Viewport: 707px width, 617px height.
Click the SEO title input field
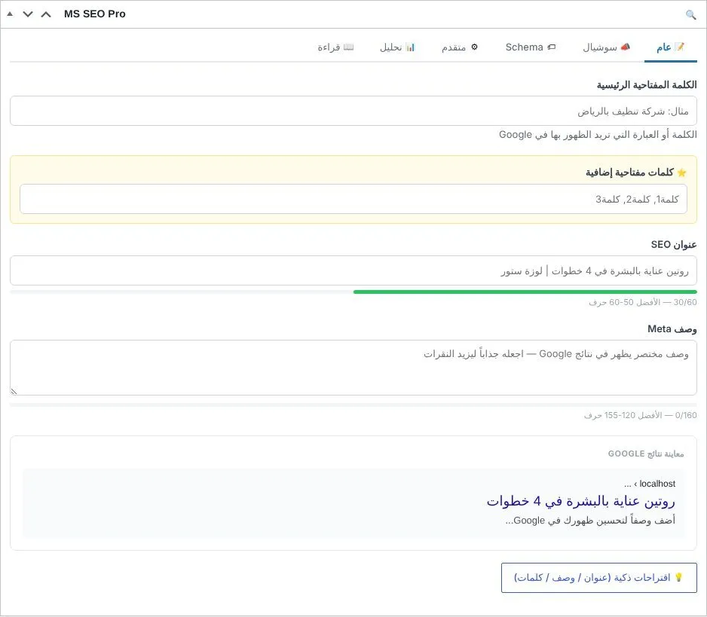tap(353, 270)
